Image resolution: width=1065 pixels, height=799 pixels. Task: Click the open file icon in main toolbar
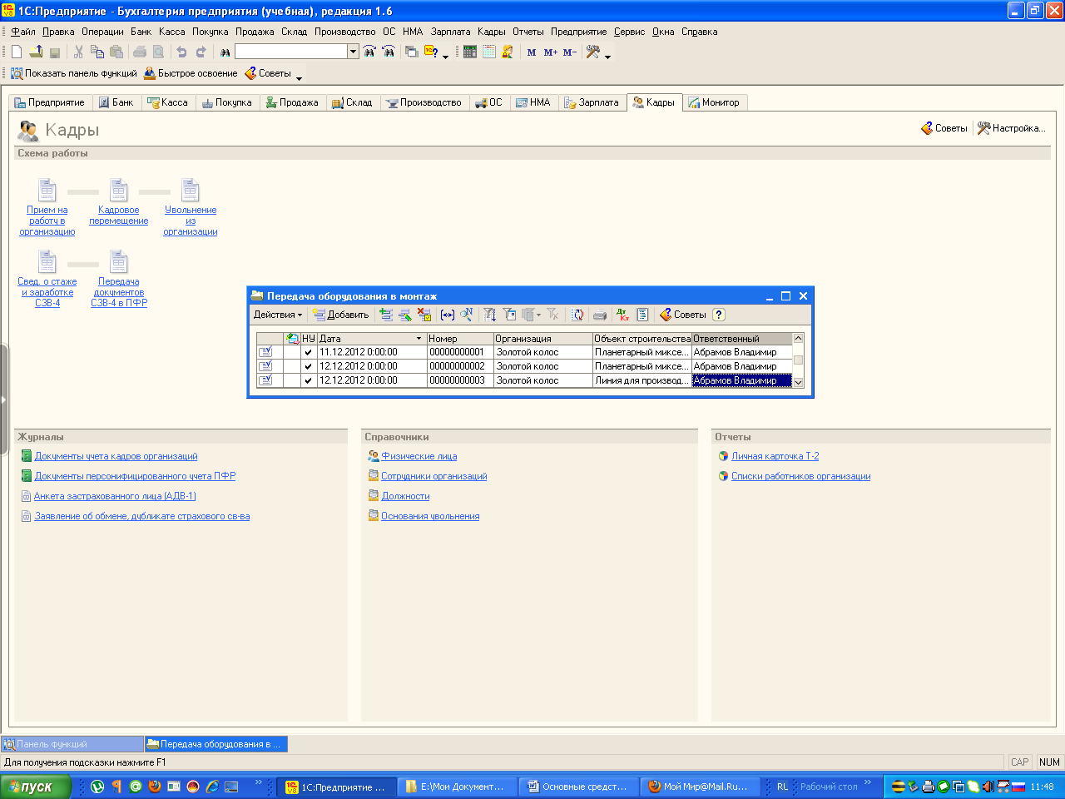36,52
